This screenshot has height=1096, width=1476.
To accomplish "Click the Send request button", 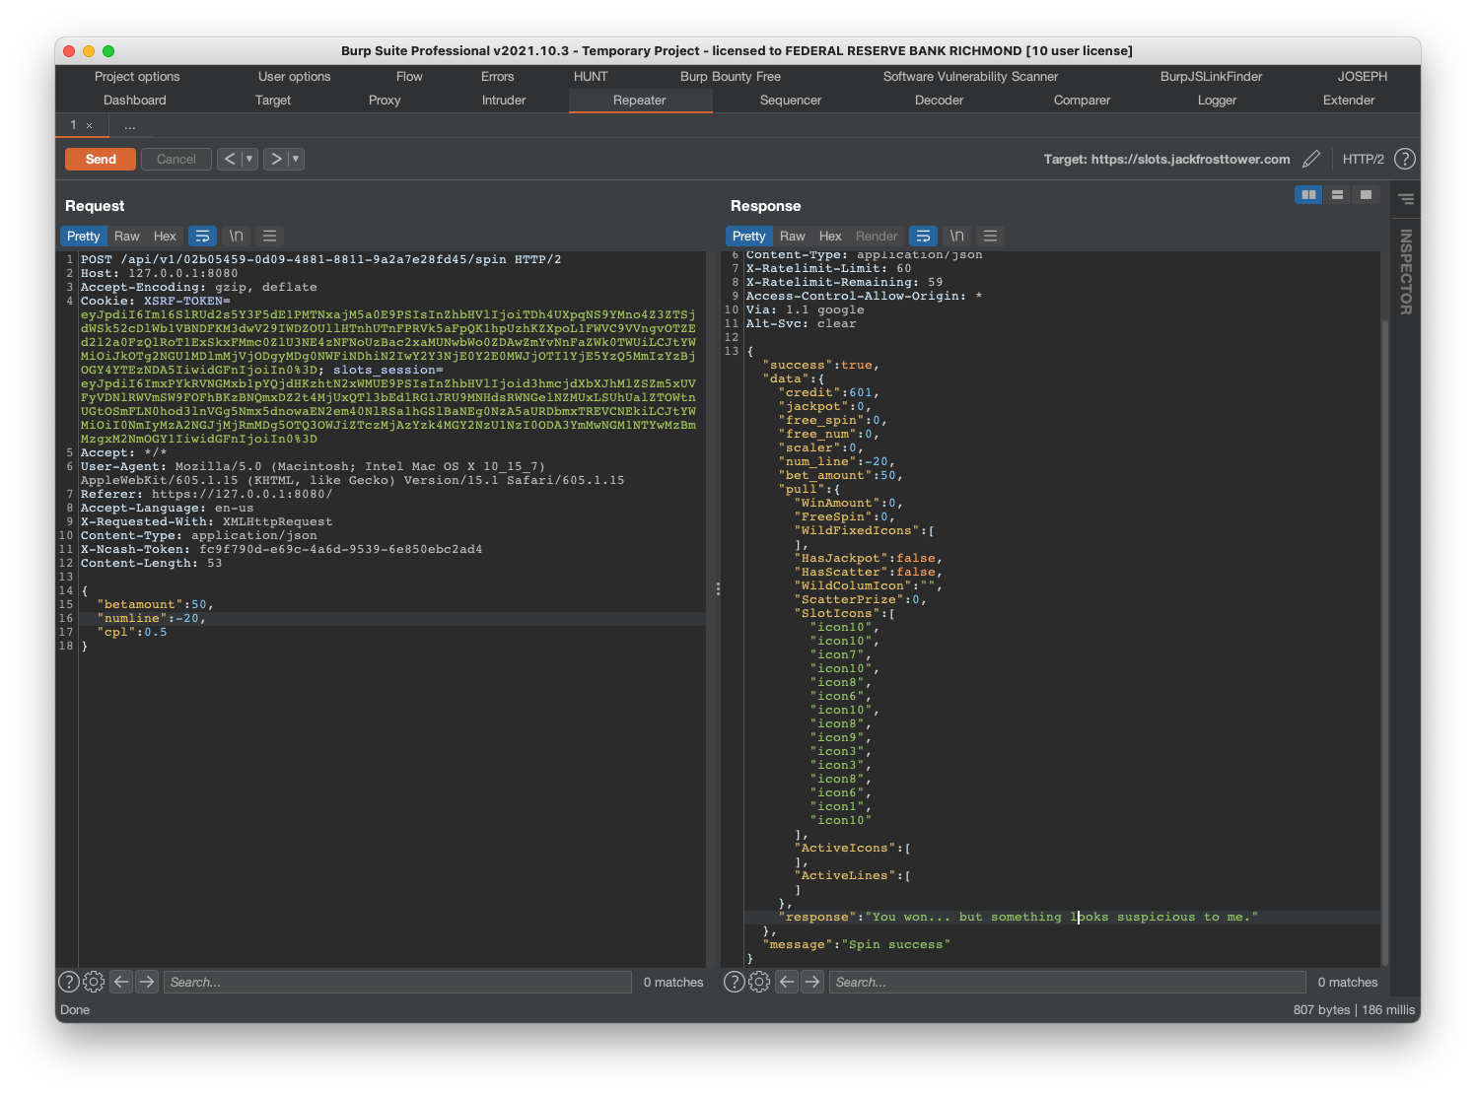I will (x=101, y=159).
